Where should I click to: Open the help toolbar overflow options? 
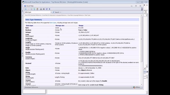click(x=142, y=9)
